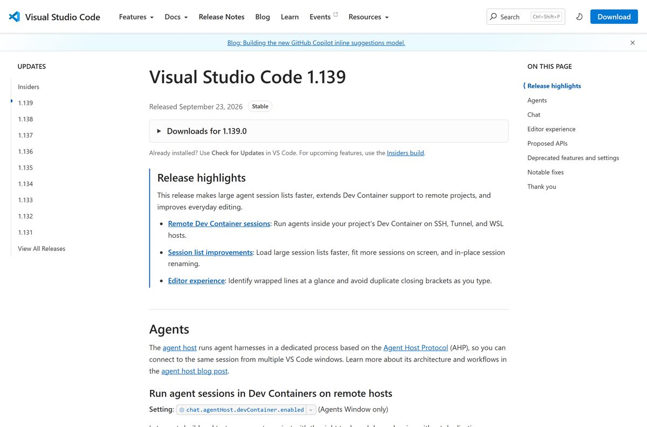This screenshot has width=647, height=427.
Task: Toggle the dark theme moon icon
Action: click(580, 17)
